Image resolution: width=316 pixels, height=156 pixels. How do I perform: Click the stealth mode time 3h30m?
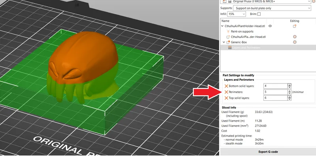tap(259, 143)
